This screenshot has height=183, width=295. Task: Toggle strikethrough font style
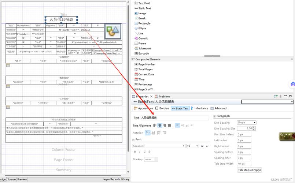tap(149, 152)
